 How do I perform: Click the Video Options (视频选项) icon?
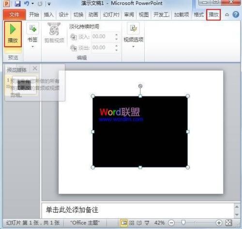133,28
